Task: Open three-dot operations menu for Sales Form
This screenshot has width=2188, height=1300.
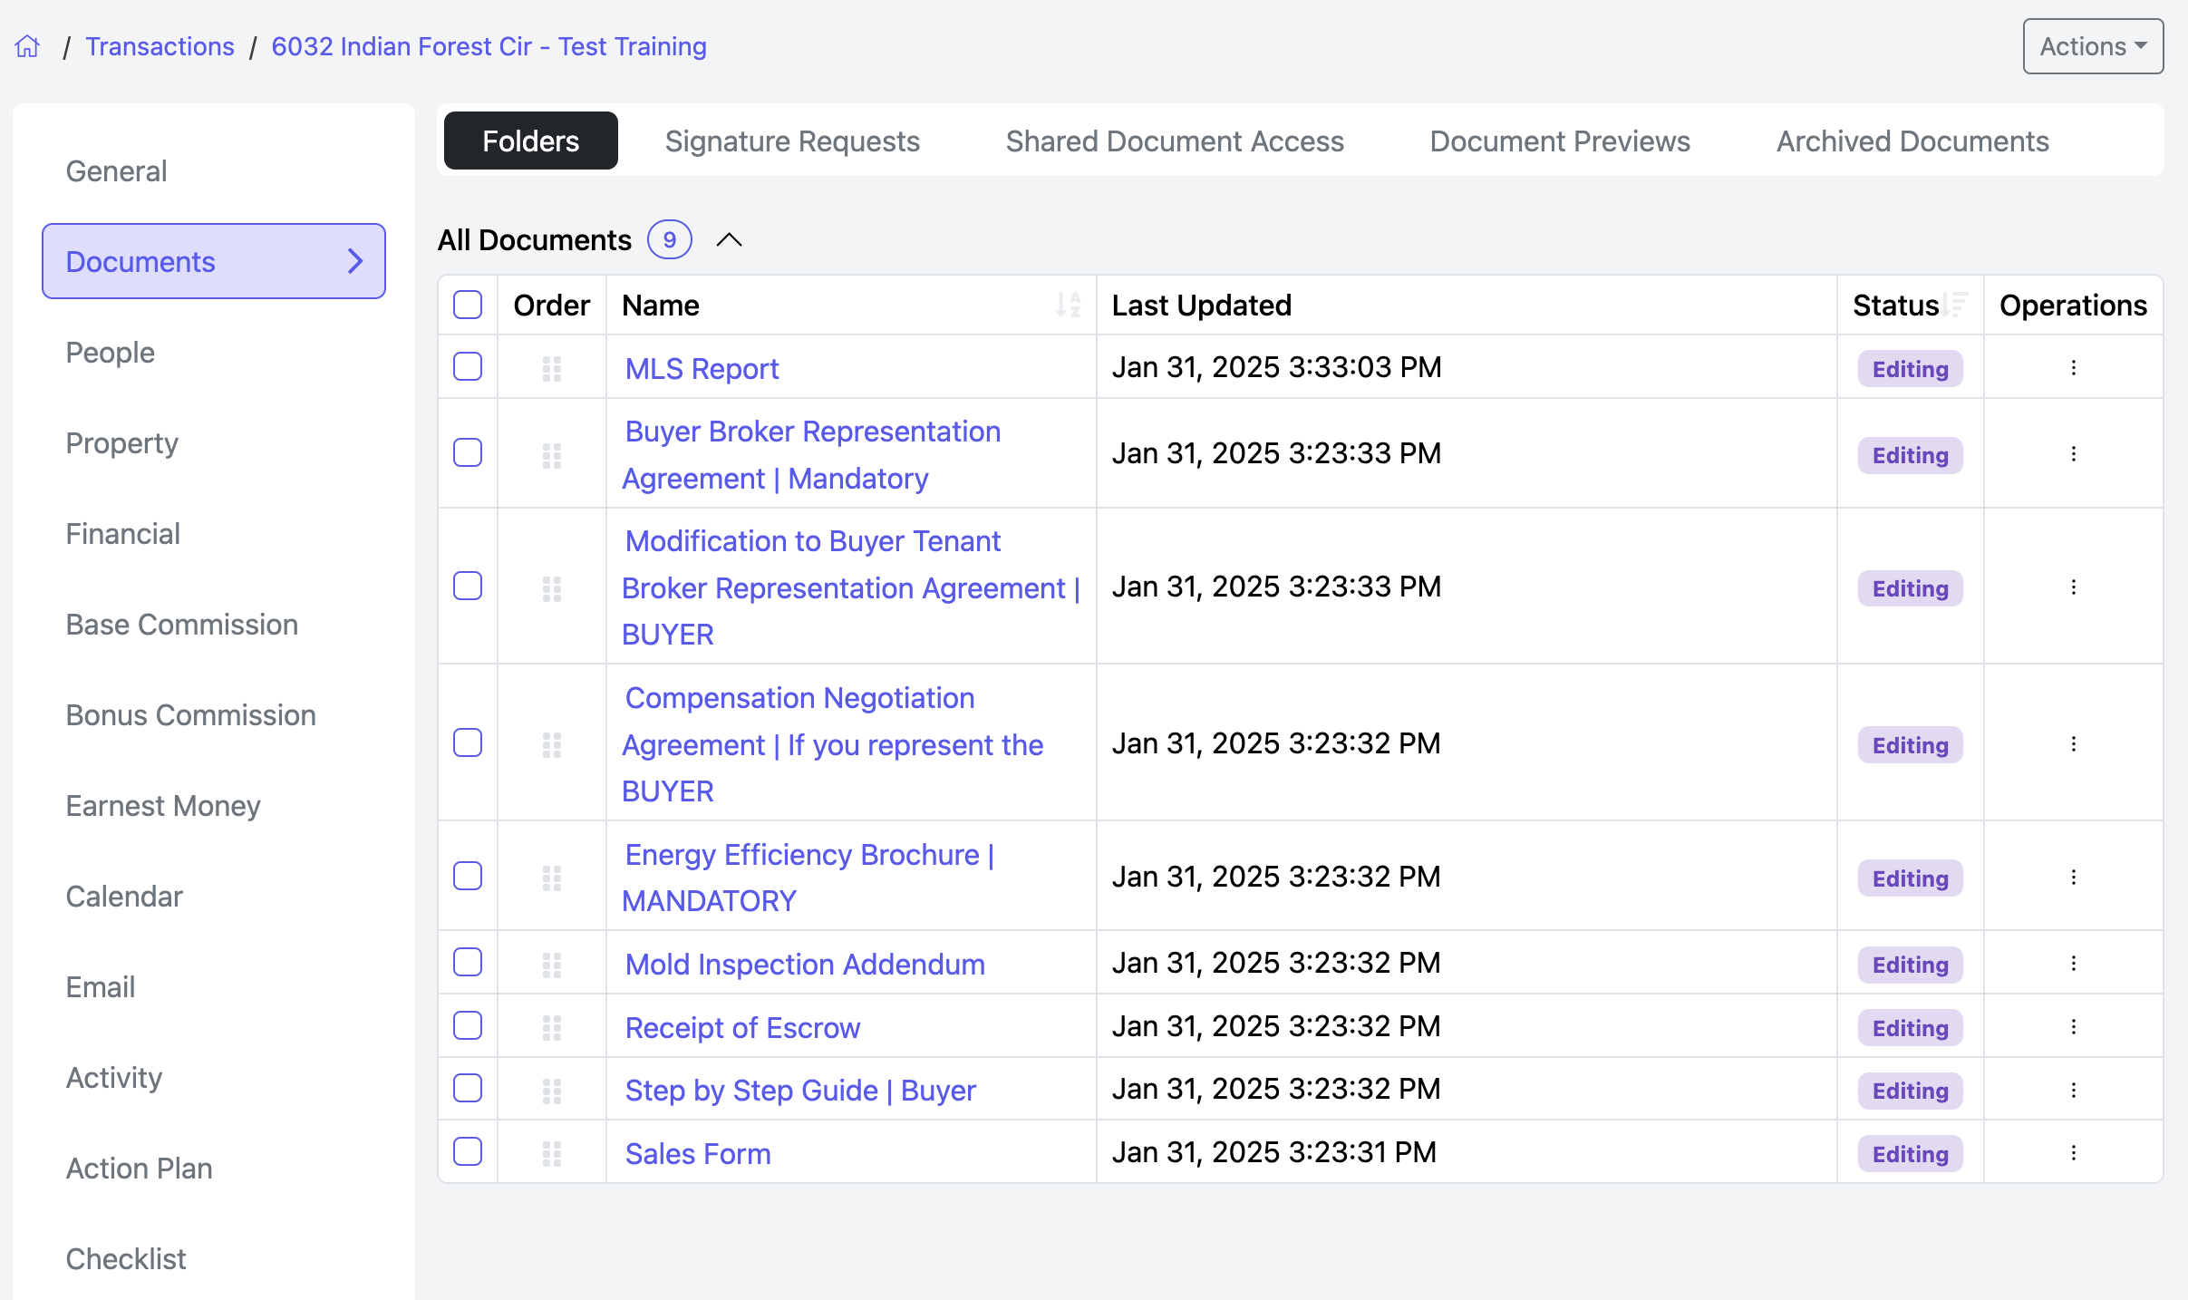Action: [2073, 1153]
